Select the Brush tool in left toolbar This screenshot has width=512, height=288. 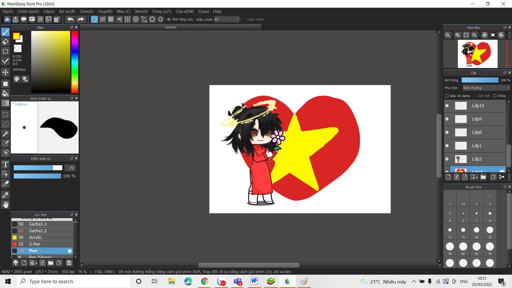(5, 32)
